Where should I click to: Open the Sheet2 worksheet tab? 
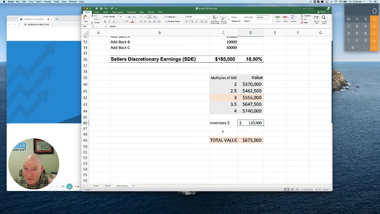pyautogui.click(x=108, y=186)
